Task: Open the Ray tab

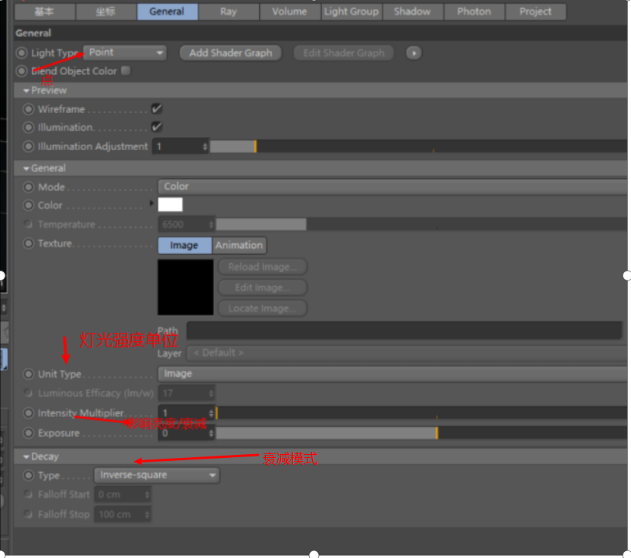Action: (229, 11)
